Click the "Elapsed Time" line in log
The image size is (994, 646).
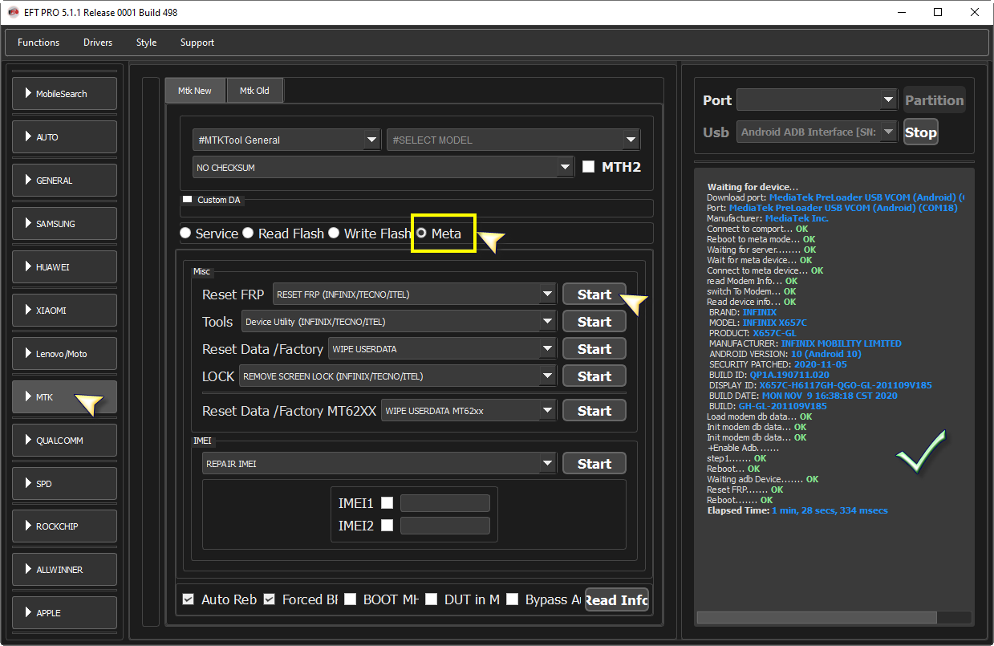797,510
